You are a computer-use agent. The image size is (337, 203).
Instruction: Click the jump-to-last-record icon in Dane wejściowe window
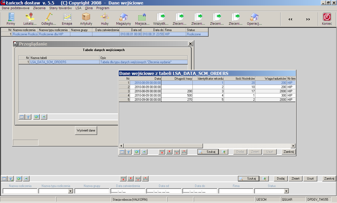coord(169,152)
